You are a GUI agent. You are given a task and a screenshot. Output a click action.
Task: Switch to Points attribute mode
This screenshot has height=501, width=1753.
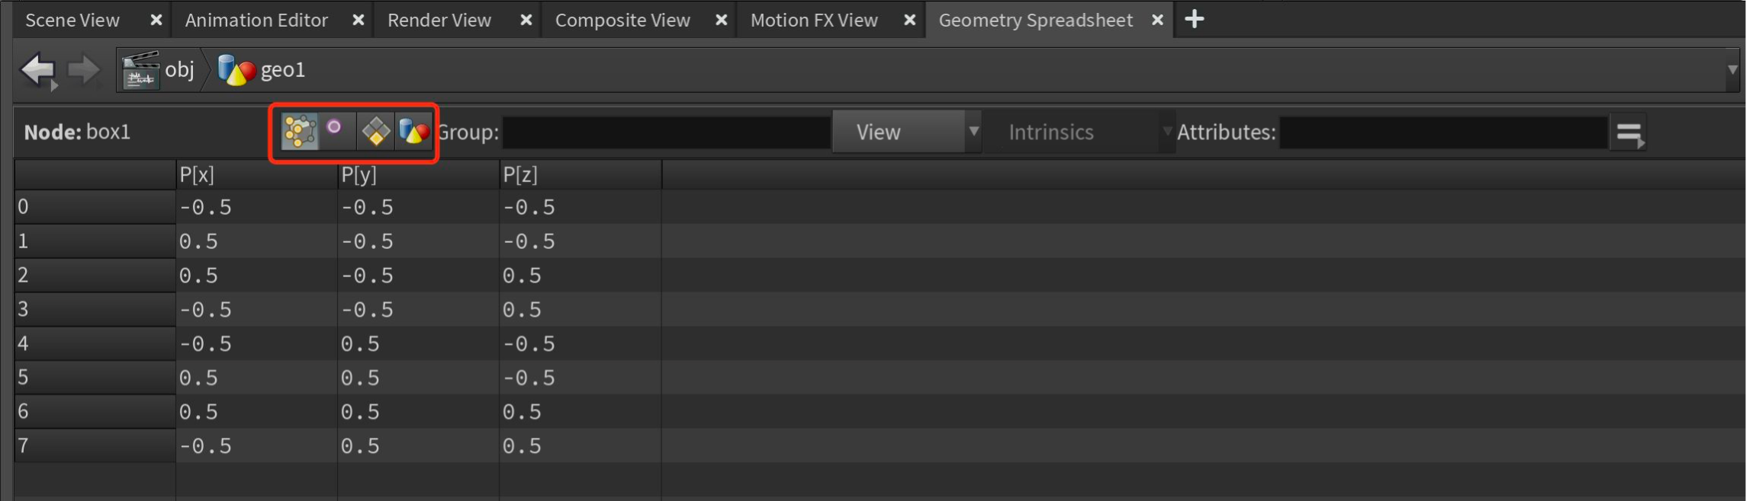[300, 132]
